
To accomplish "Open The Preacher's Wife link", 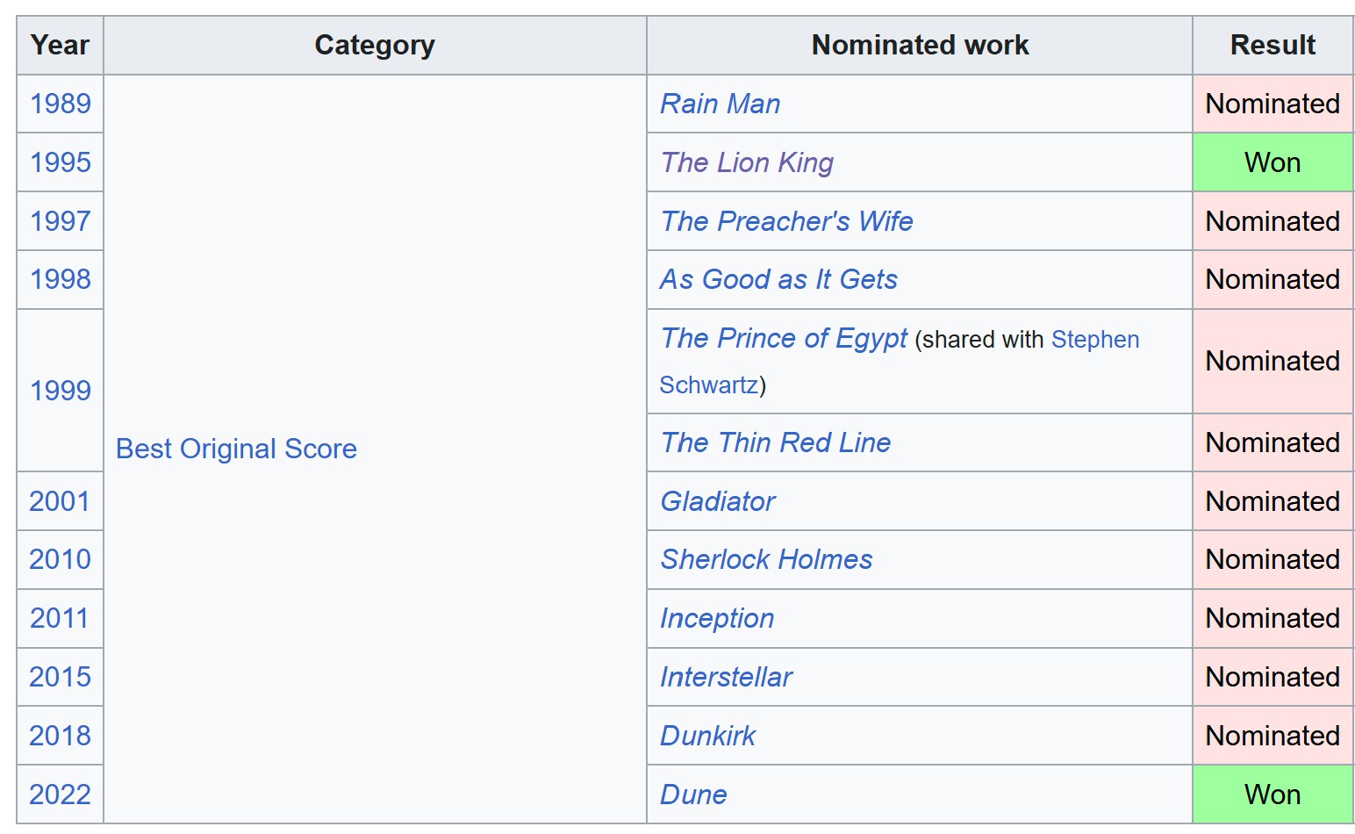I will (x=786, y=221).
